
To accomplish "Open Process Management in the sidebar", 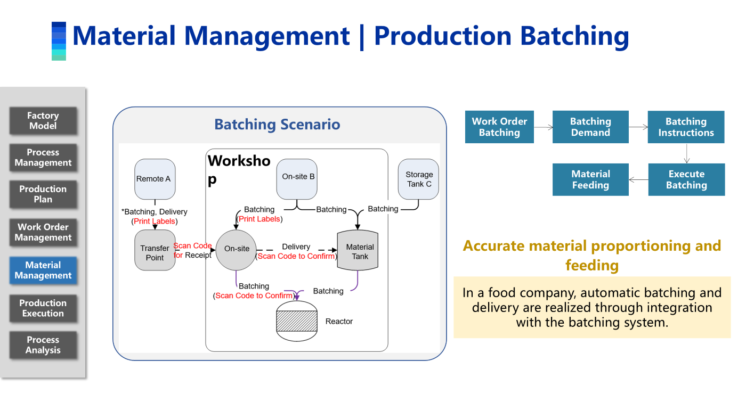I will click(43, 158).
